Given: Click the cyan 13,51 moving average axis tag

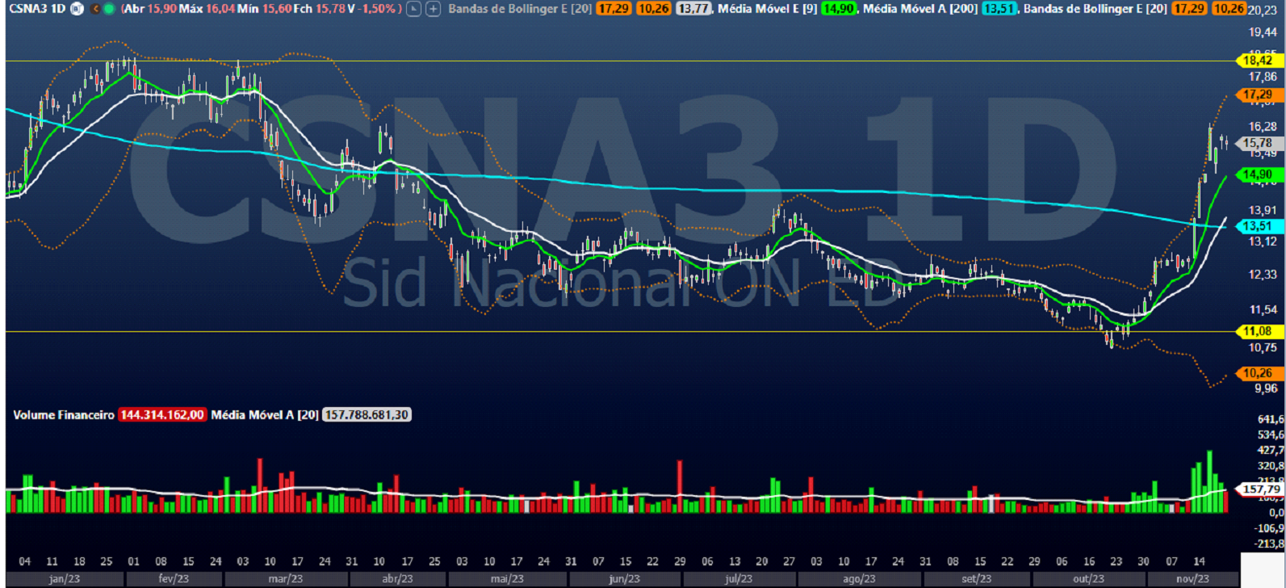Looking at the screenshot, I should (1257, 227).
